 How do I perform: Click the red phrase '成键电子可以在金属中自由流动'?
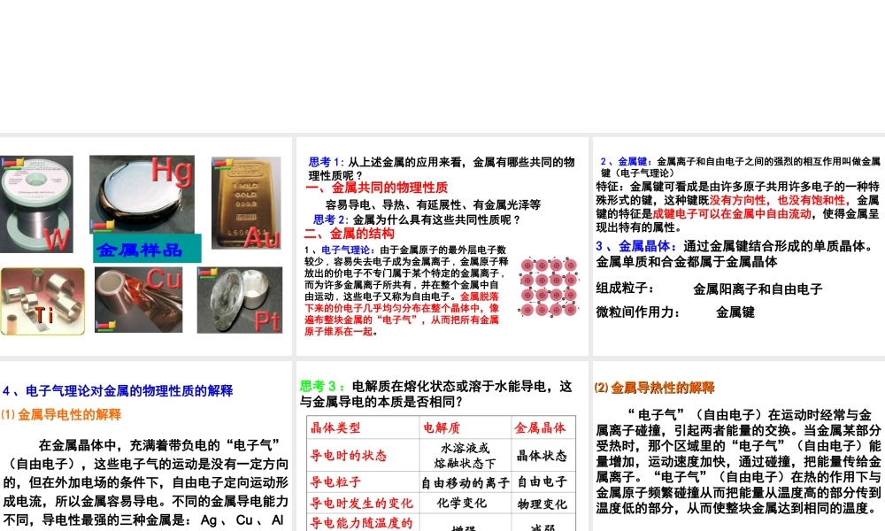tap(732, 214)
